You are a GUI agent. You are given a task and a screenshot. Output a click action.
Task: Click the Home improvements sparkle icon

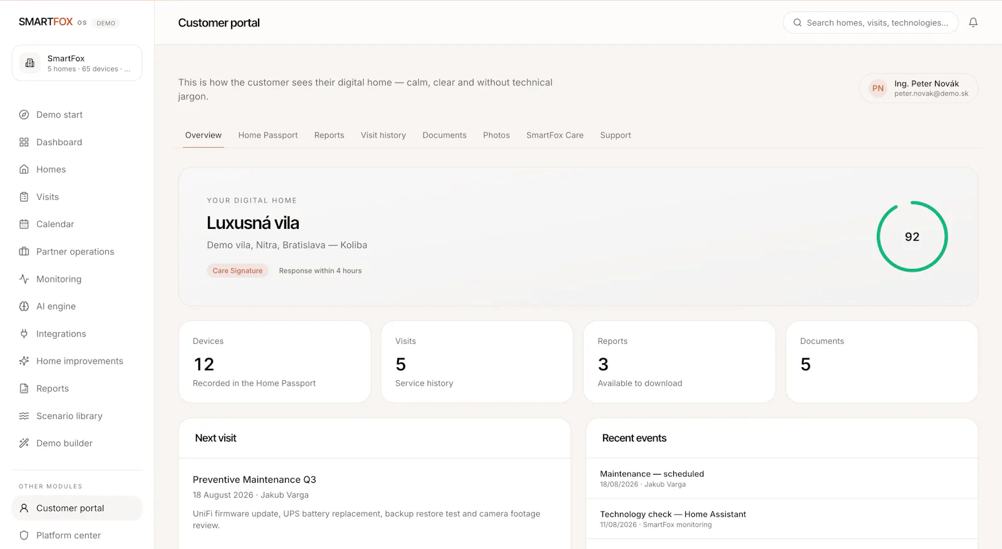click(x=24, y=361)
